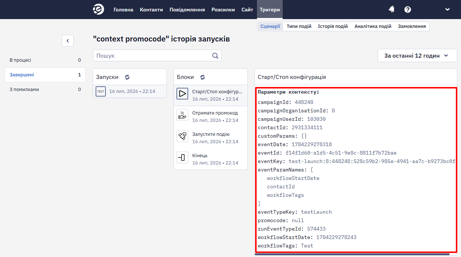The height and width of the screenshot is (257, 461).
Task: Refresh the Блоки list
Action: pyautogui.click(x=203, y=77)
